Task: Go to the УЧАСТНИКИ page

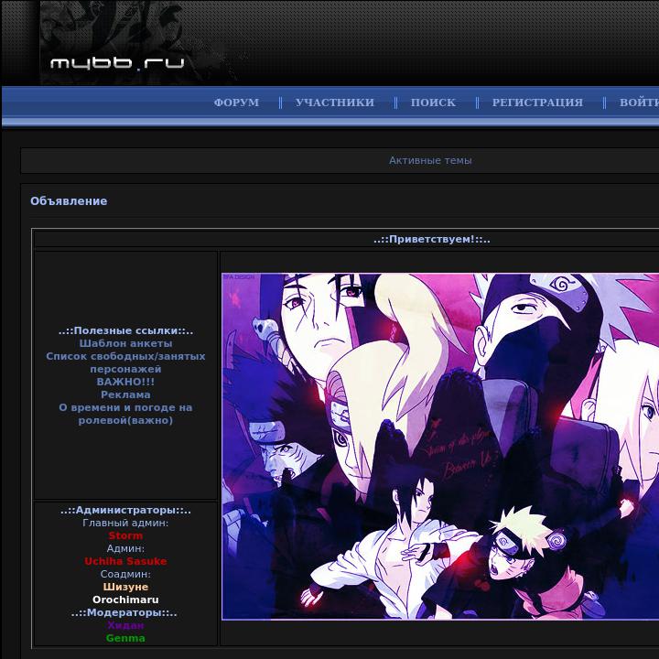Action: click(335, 103)
